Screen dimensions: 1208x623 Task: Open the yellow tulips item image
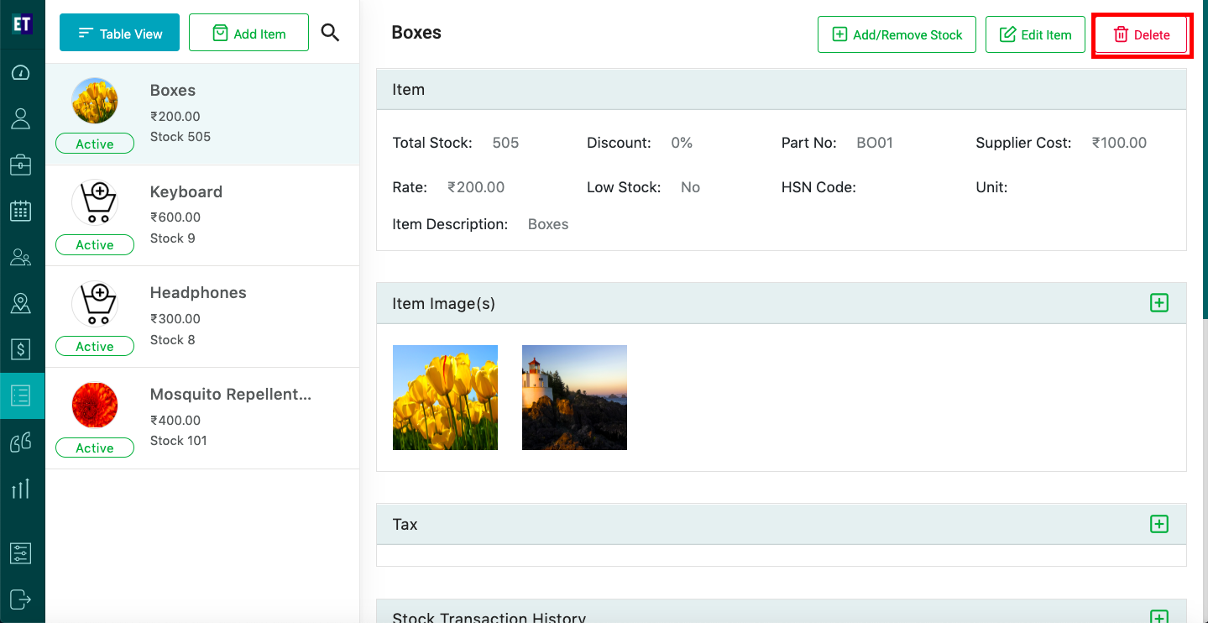point(445,397)
